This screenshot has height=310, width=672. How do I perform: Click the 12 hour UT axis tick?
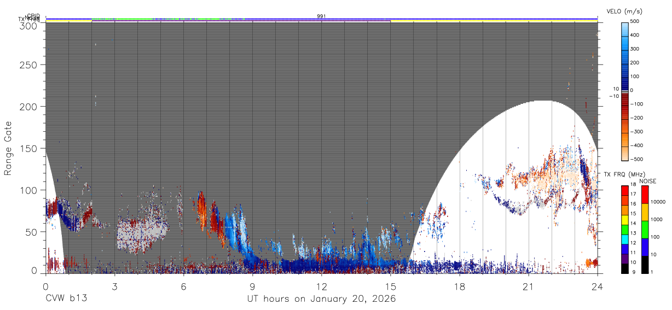coord(322,286)
